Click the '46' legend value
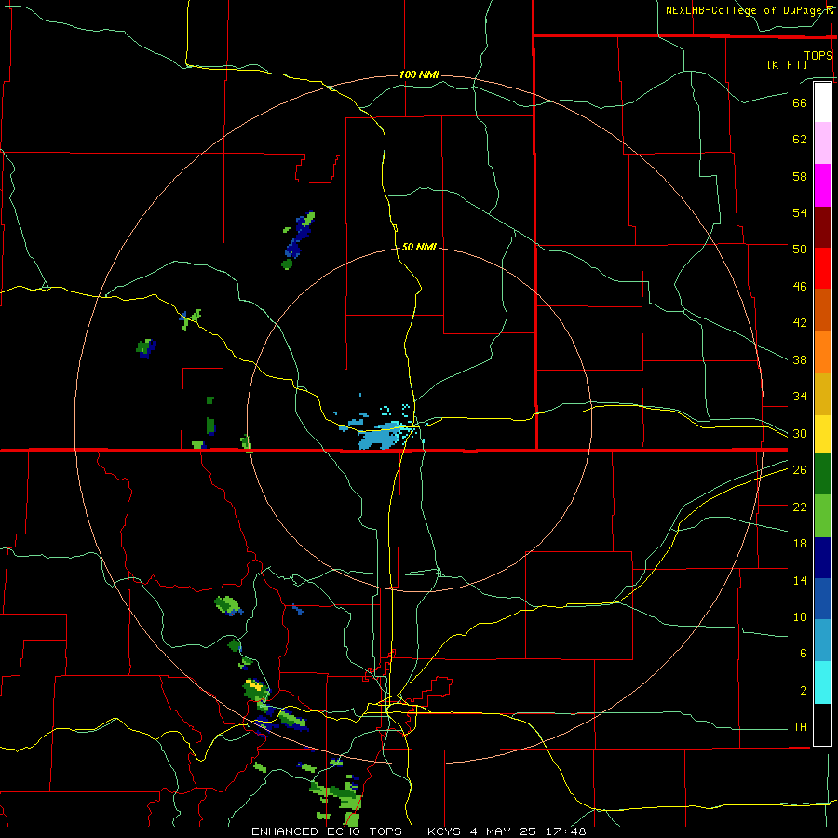The width and height of the screenshot is (838, 838). [800, 287]
